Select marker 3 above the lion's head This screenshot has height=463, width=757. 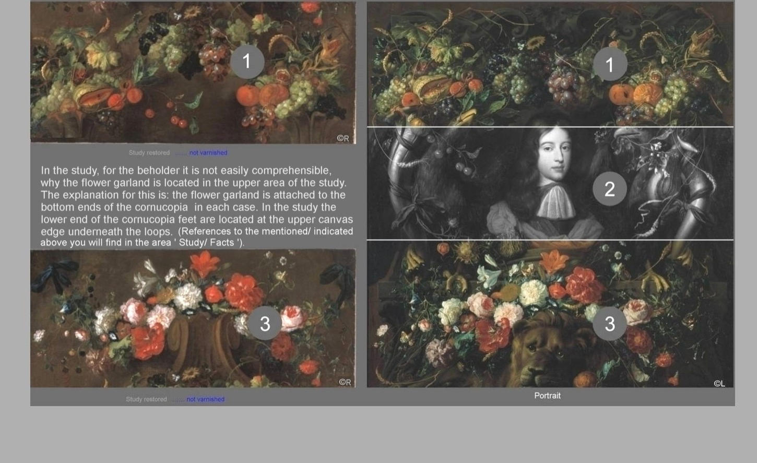pos(609,324)
